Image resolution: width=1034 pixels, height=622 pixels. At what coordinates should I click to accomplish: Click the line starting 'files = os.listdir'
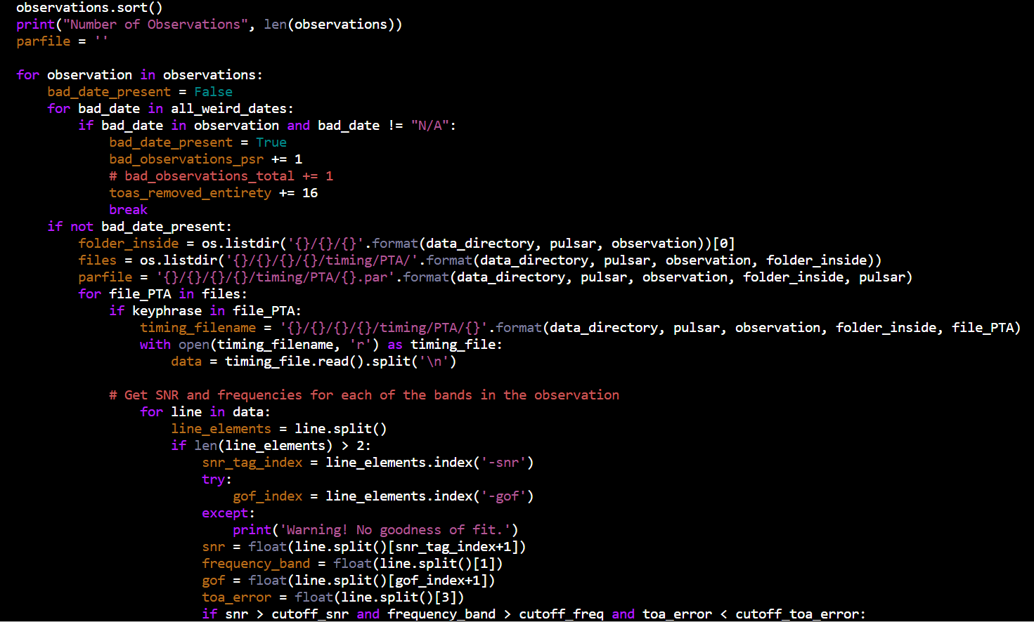coord(479,260)
